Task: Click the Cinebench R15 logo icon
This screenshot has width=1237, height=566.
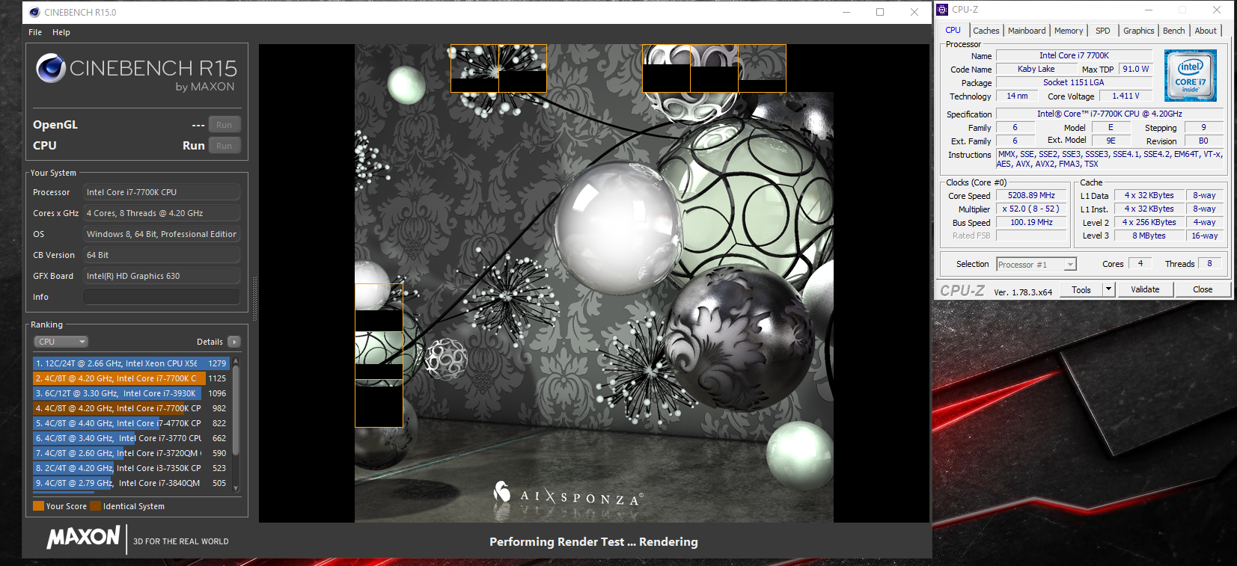Action: 51,68
